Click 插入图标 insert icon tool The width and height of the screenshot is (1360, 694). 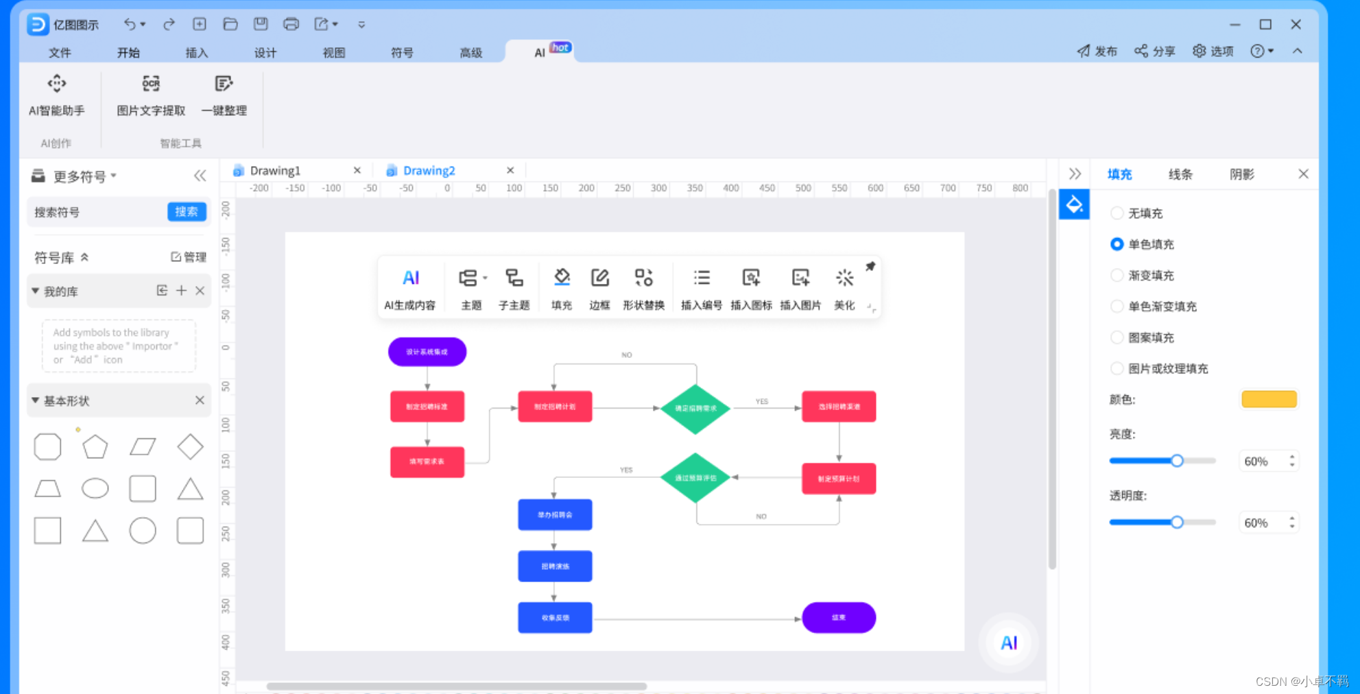[x=751, y=289]
